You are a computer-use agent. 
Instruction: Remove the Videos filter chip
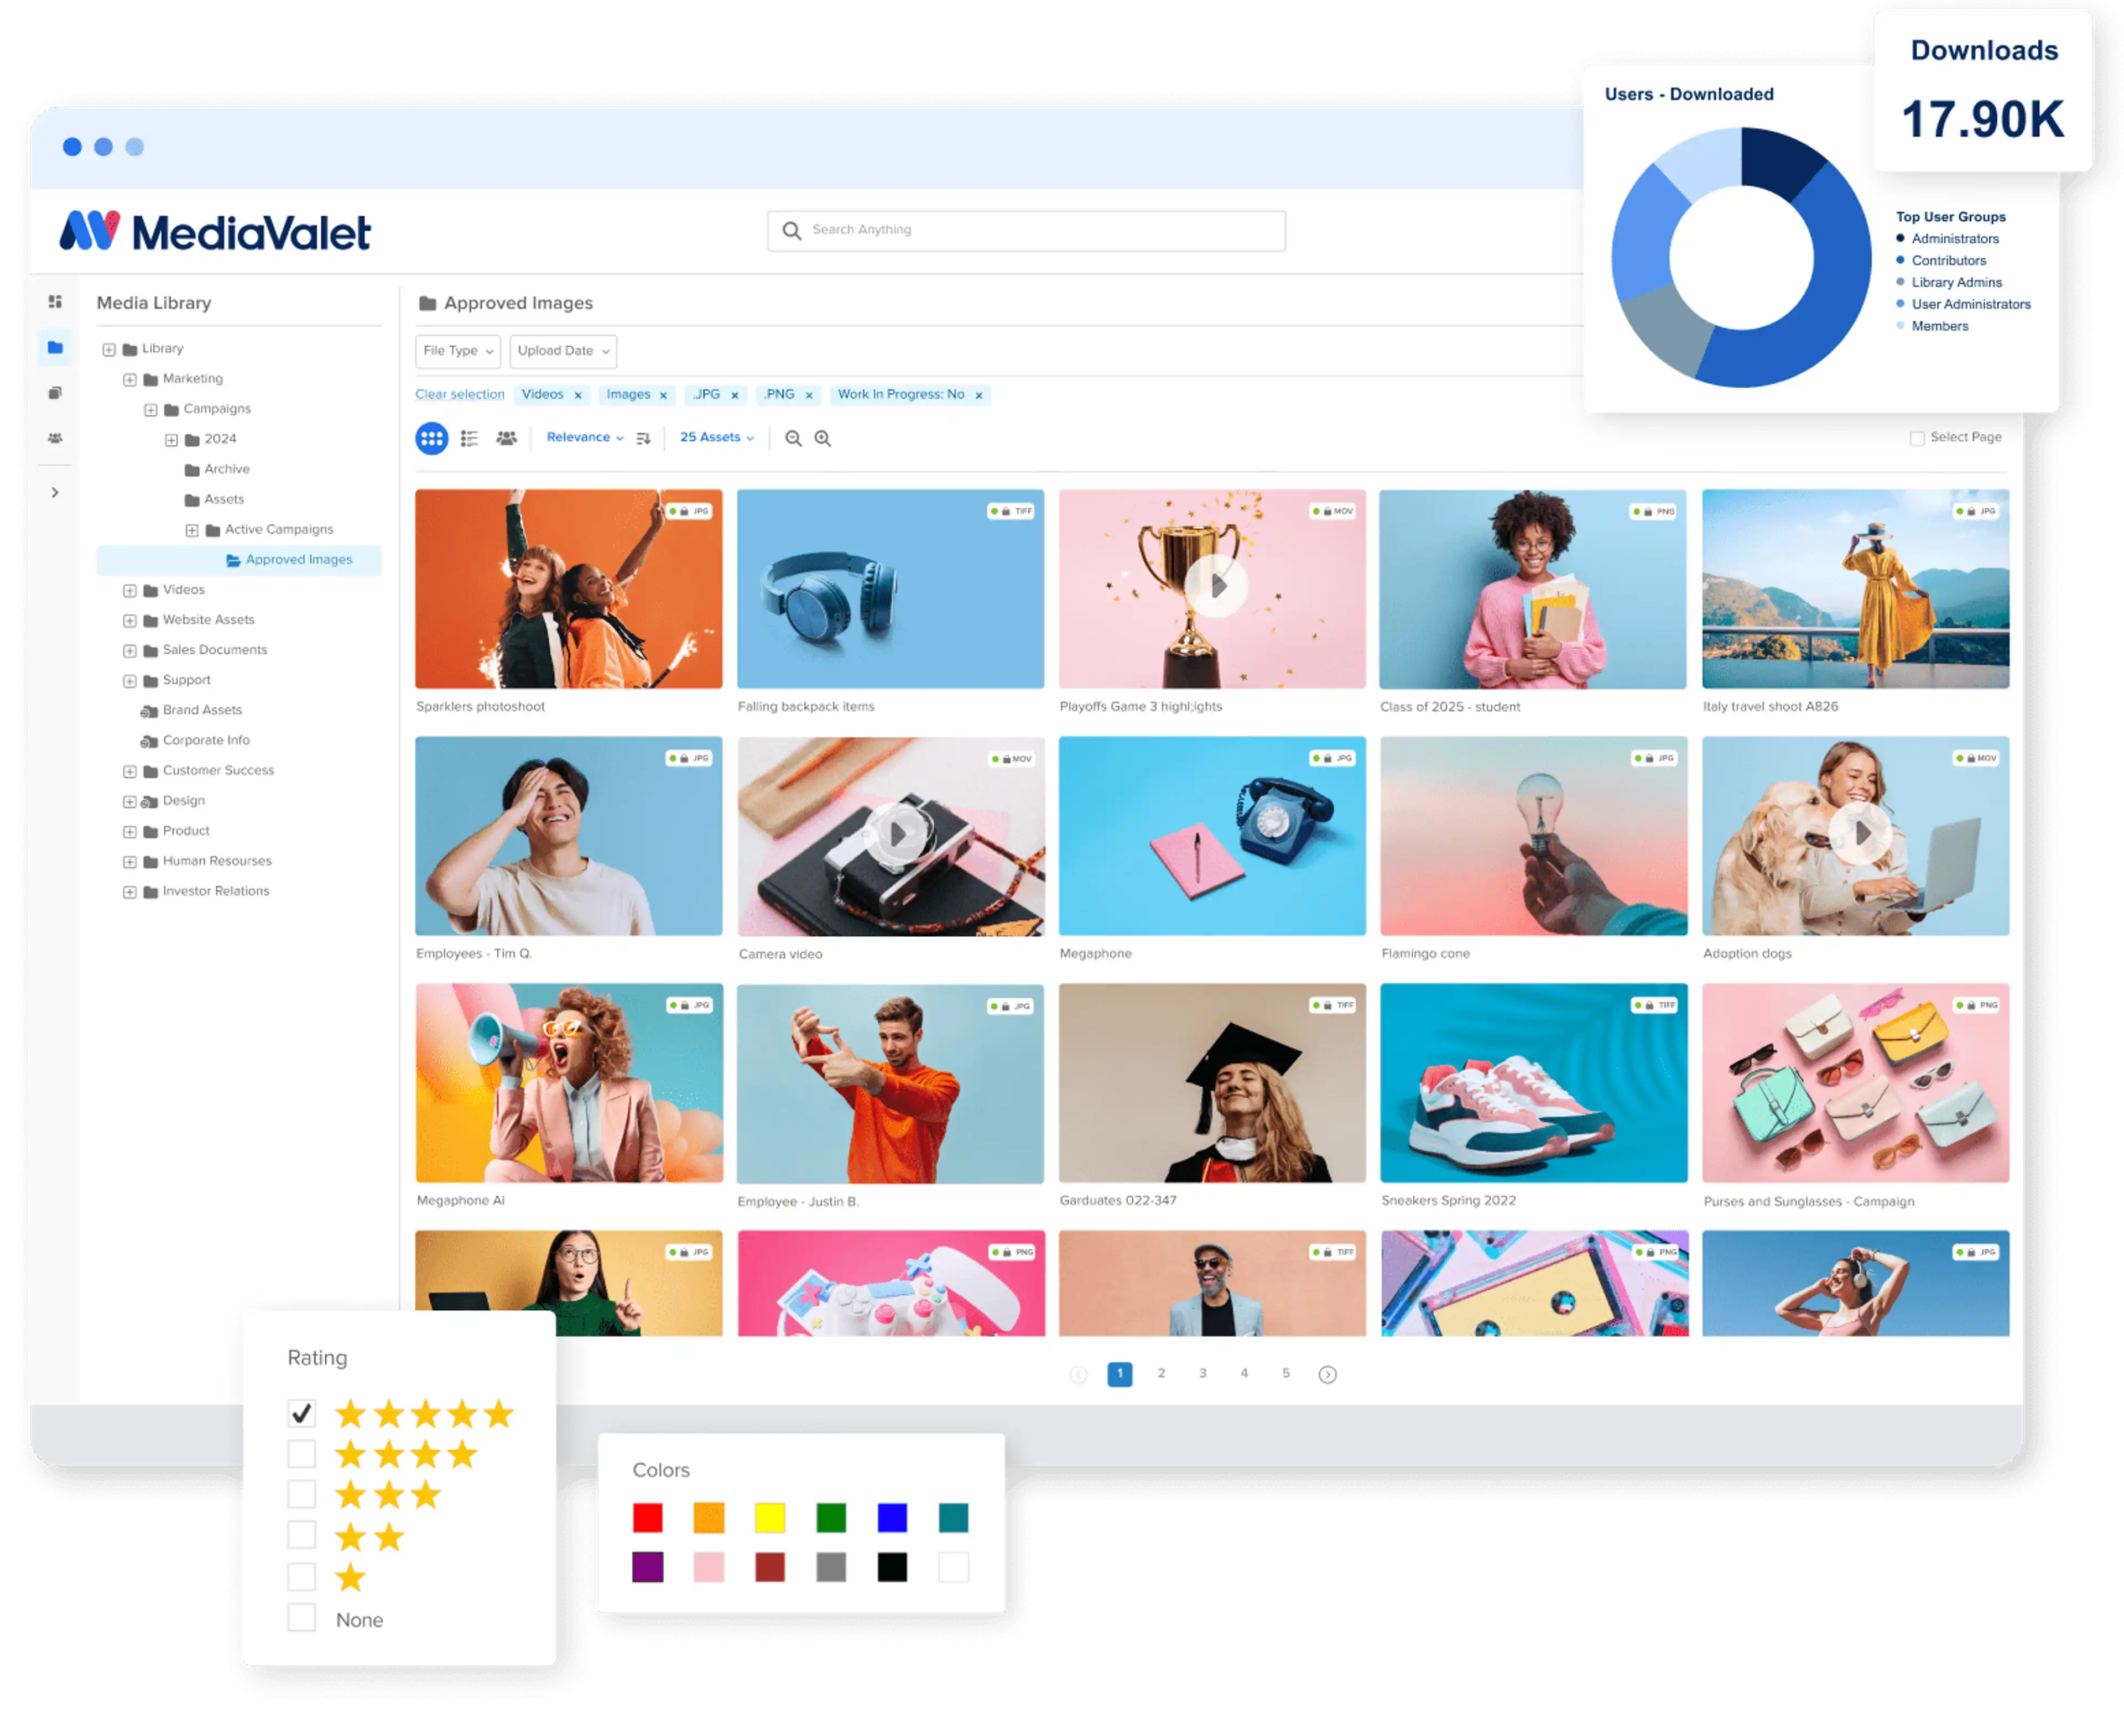578,395
